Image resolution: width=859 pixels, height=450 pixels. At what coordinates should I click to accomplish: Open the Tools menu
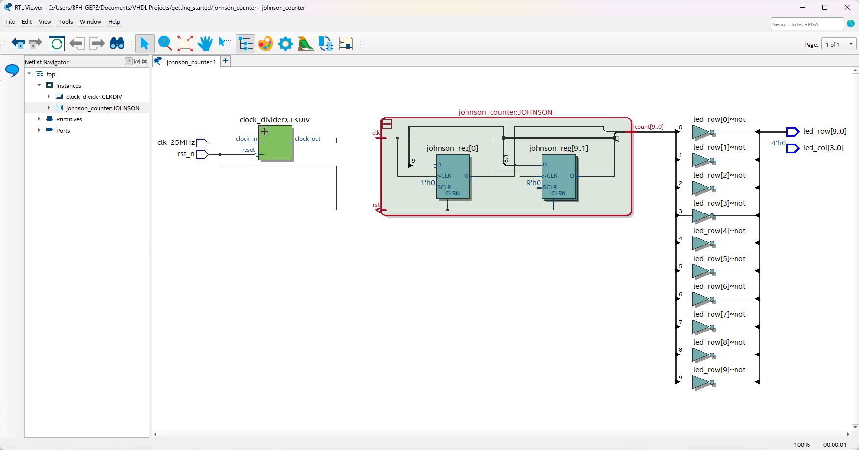click(x=65, y=22)
